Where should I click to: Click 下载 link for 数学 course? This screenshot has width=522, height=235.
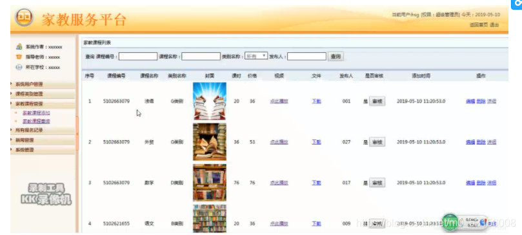[x=316, y=183]
